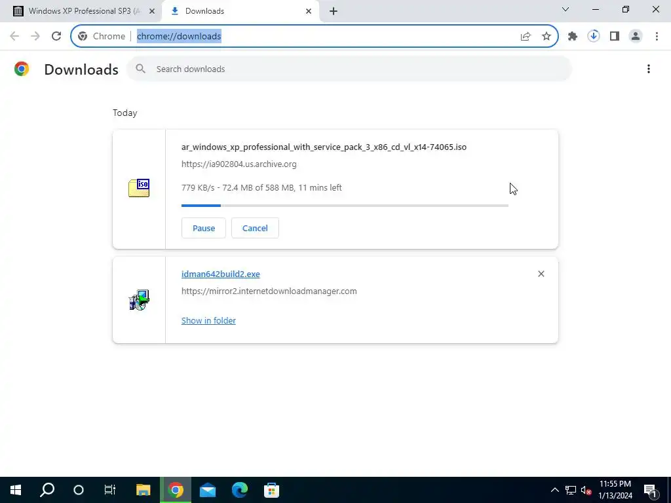Viewport: 671px width, 503px height.
Task: Click the ISO download progress bar
Action: 345,206
